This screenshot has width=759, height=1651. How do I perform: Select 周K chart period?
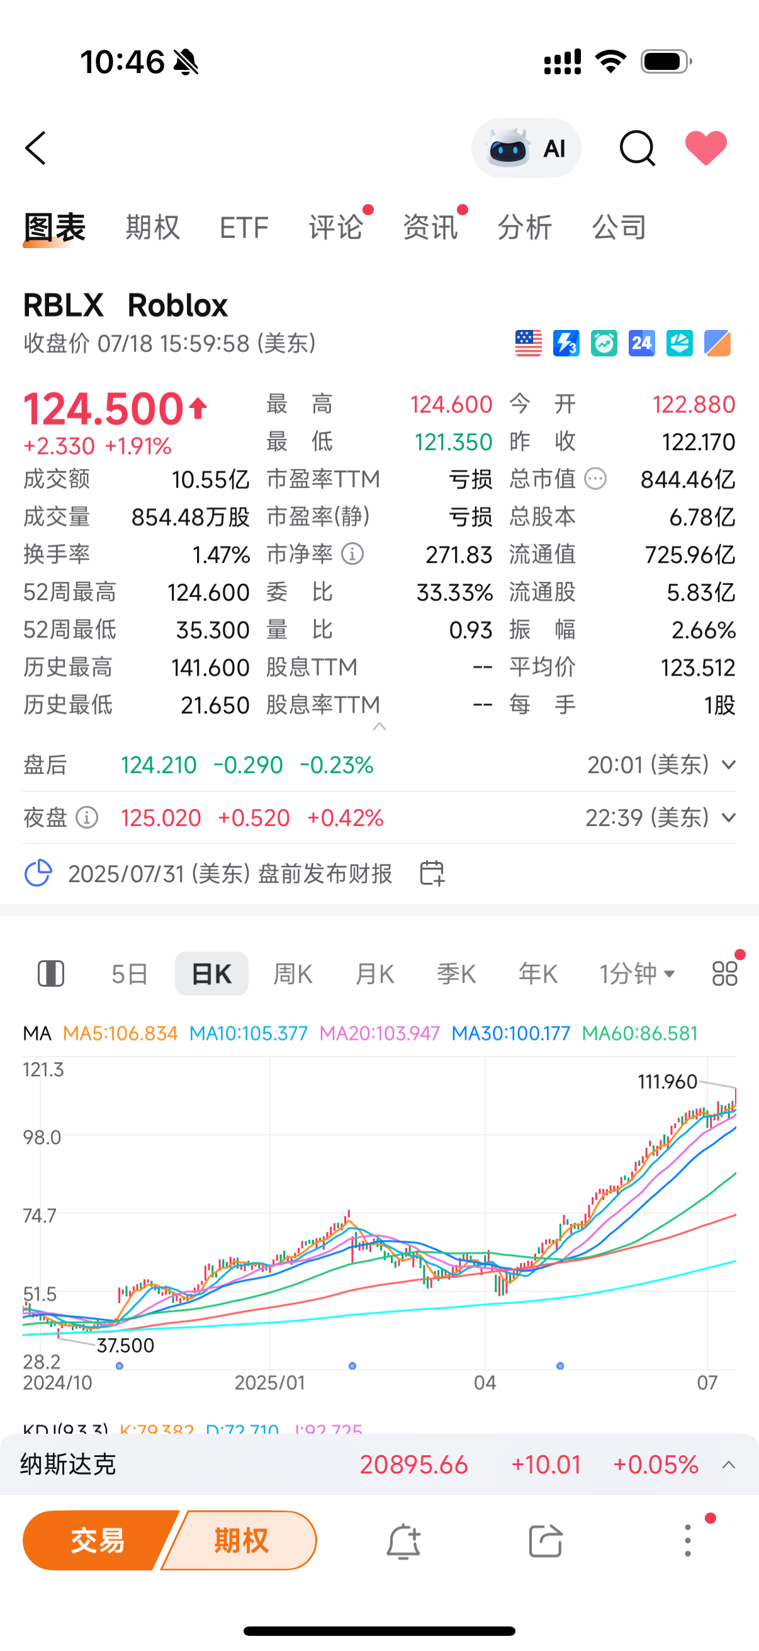pos(293,973)
